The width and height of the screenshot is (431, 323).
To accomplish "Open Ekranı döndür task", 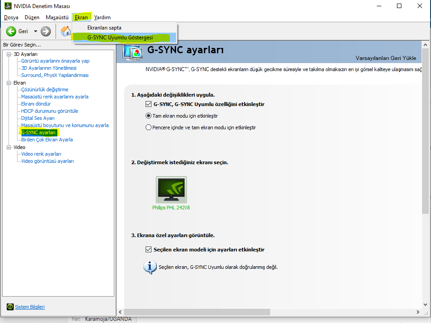I will pos(36,104).
